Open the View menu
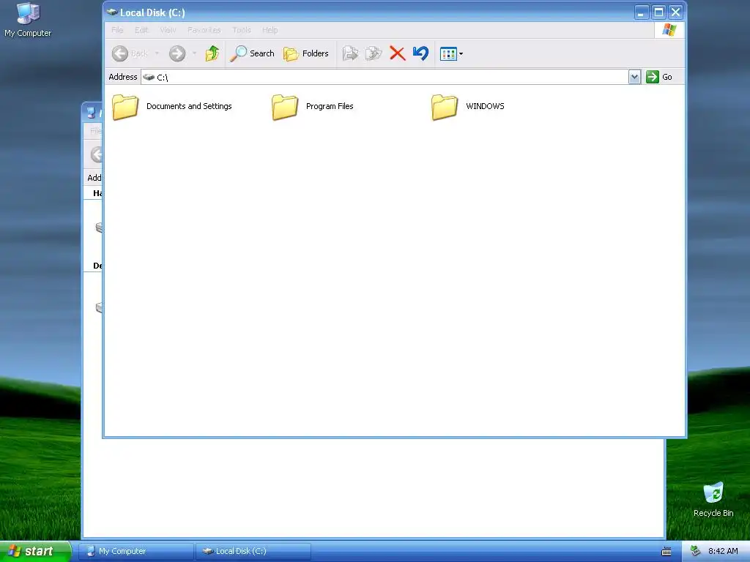 (x=168, y=30)
